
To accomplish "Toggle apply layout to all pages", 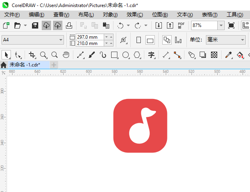I will click(167, 40).
